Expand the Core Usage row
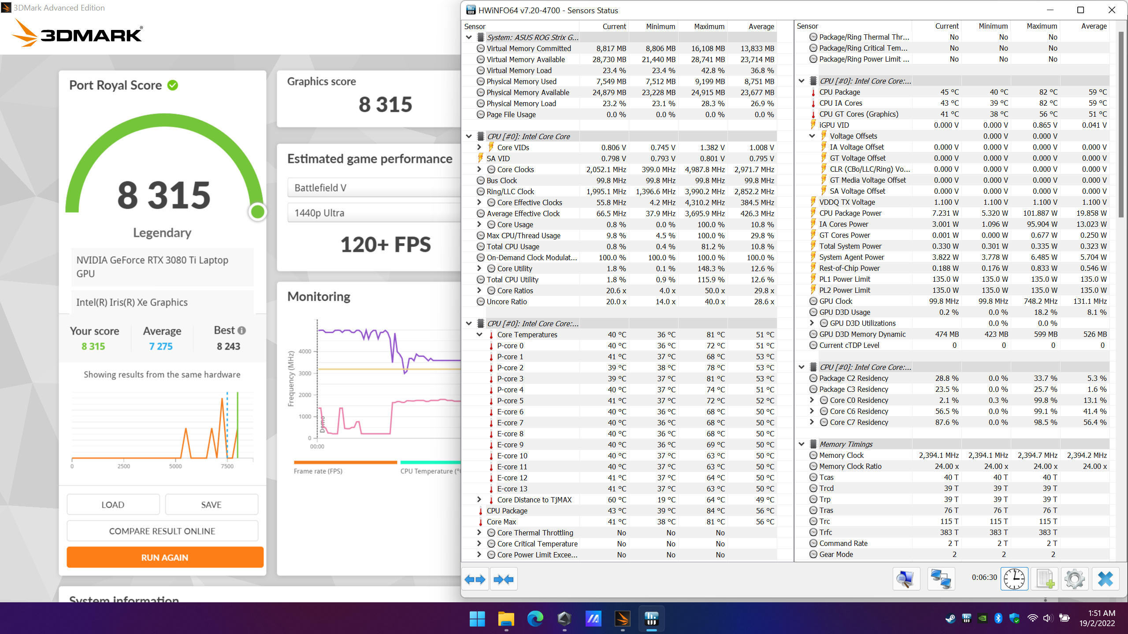 point(479,225)
